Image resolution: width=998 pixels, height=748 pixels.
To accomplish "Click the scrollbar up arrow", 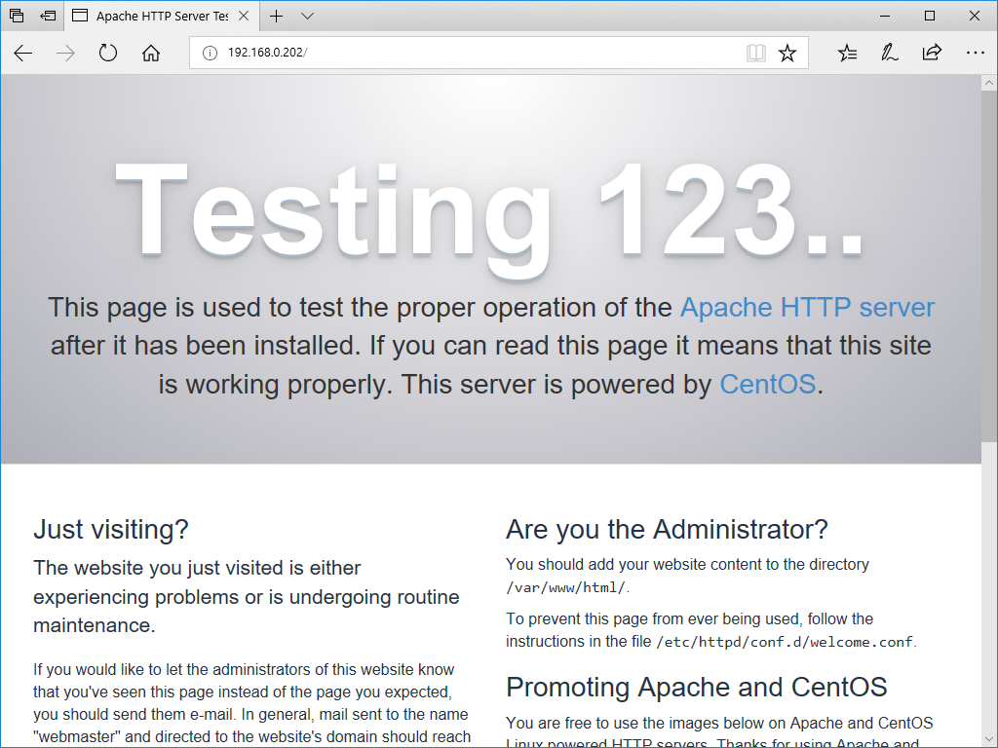I will (989, 83).
